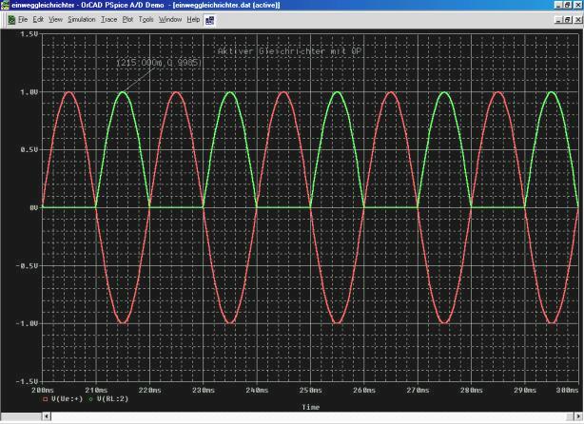This screenshot has width=584, height=424.
Task: Open the Tools menu
Action: pos(146,19)
